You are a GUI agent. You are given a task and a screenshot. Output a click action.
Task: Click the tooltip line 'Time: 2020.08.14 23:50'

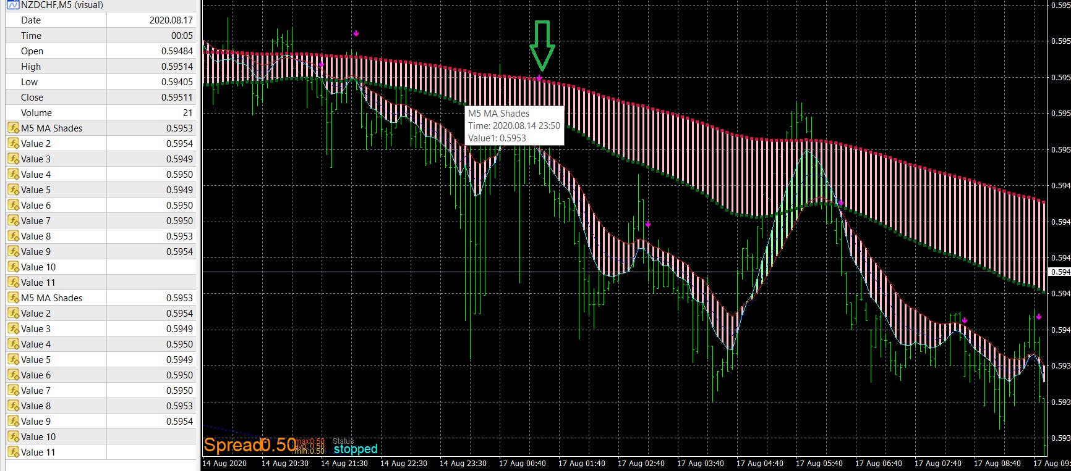click(x=514, y=126)
